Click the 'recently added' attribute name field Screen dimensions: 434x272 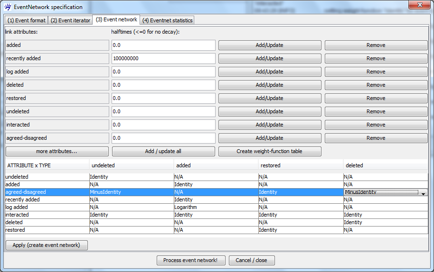coord(57,59)
